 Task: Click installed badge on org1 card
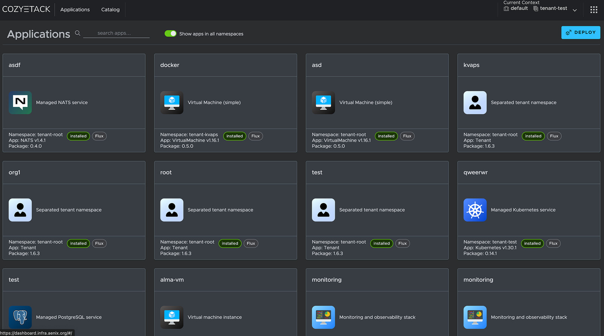click(x=79, y=243)
